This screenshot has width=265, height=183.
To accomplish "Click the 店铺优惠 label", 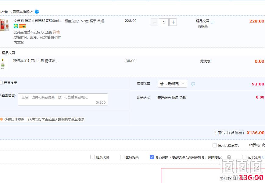I will tap(144, 84).
